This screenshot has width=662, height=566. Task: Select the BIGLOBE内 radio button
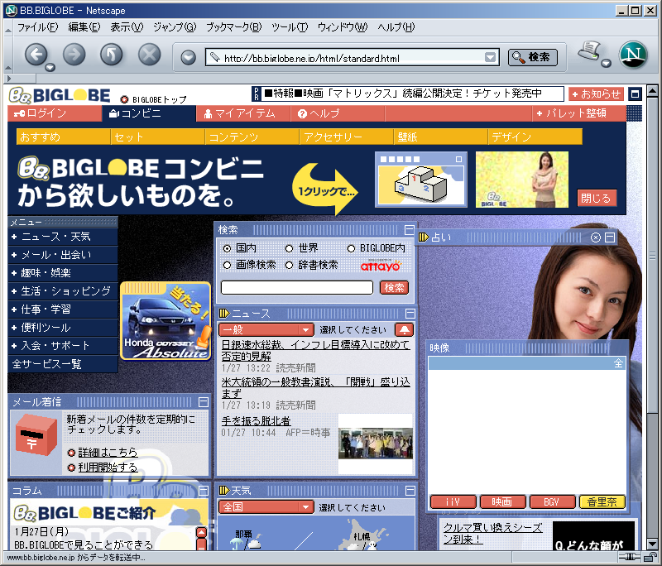(351, 248)
